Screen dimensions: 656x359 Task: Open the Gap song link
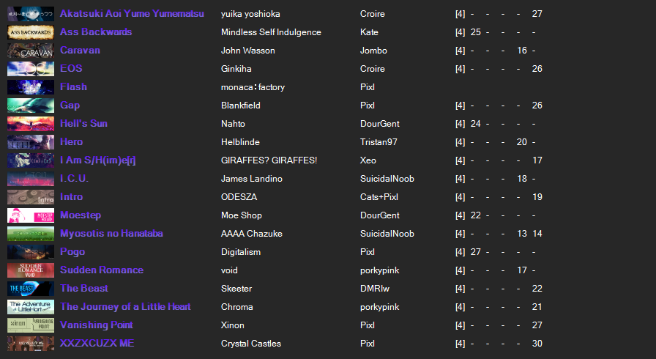tap(70, 106)
